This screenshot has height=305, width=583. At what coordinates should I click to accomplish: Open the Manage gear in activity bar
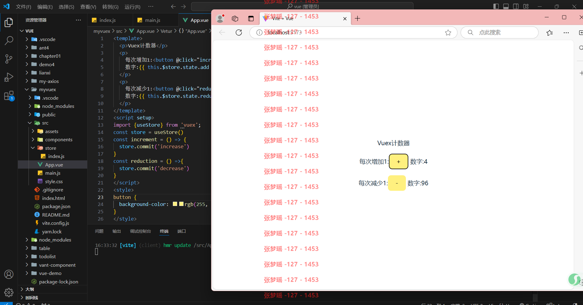[x=9, y=292]
